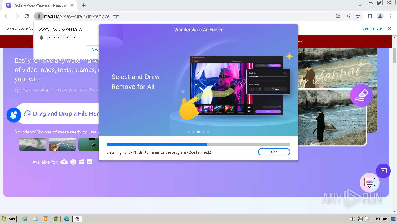
Task: Dismiss the Chrome info bar
Action: [390, 28]
